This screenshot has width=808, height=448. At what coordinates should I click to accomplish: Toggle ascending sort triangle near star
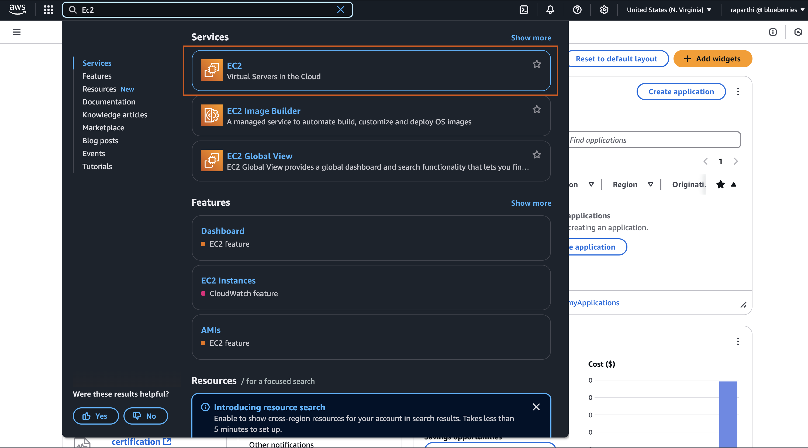point(733,184)
